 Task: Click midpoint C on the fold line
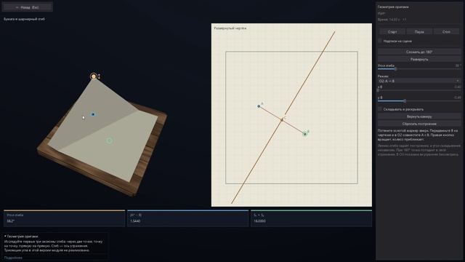pos(282,119)
